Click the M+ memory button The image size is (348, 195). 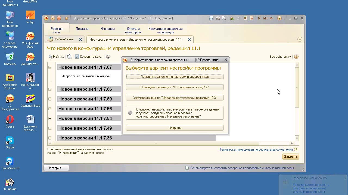[x=265, y=18]
